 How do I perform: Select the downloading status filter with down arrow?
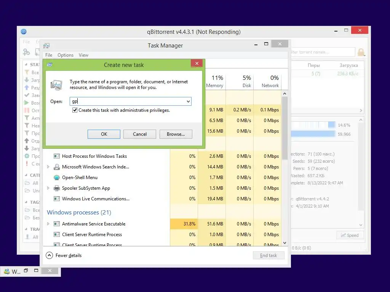click(32, 80)
